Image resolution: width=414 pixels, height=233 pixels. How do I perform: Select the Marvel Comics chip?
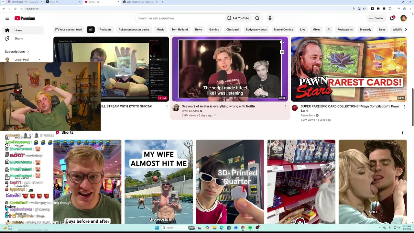283,30
